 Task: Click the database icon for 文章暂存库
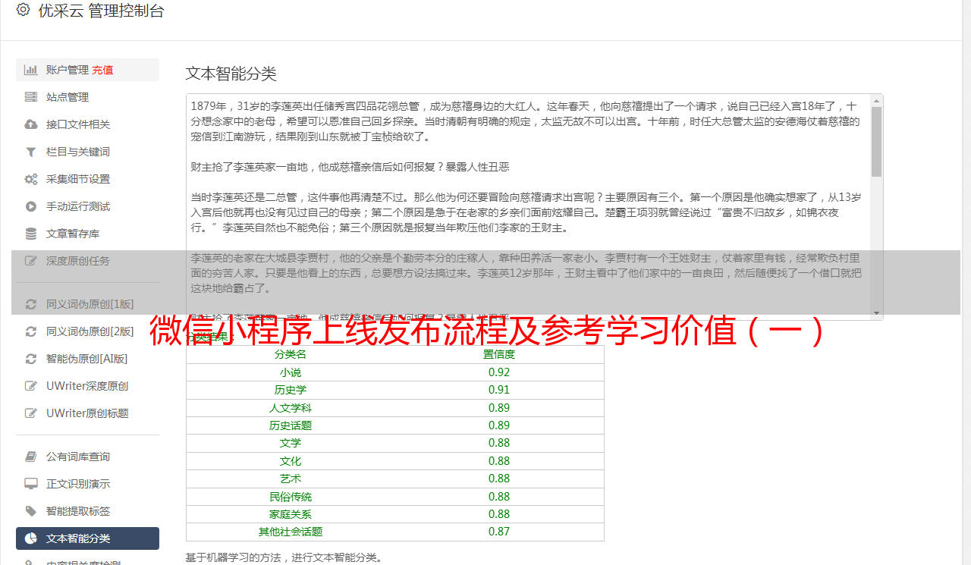tap(31, 234)
